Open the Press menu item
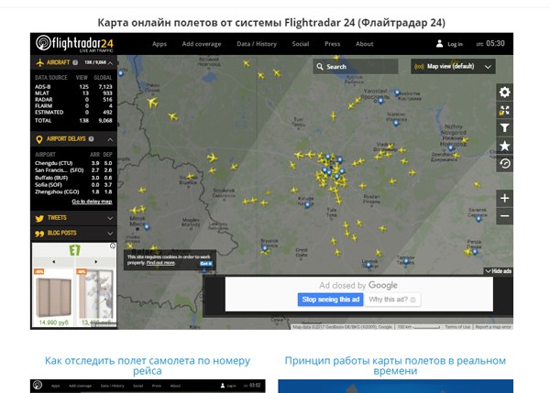 (x=332, y=44)
